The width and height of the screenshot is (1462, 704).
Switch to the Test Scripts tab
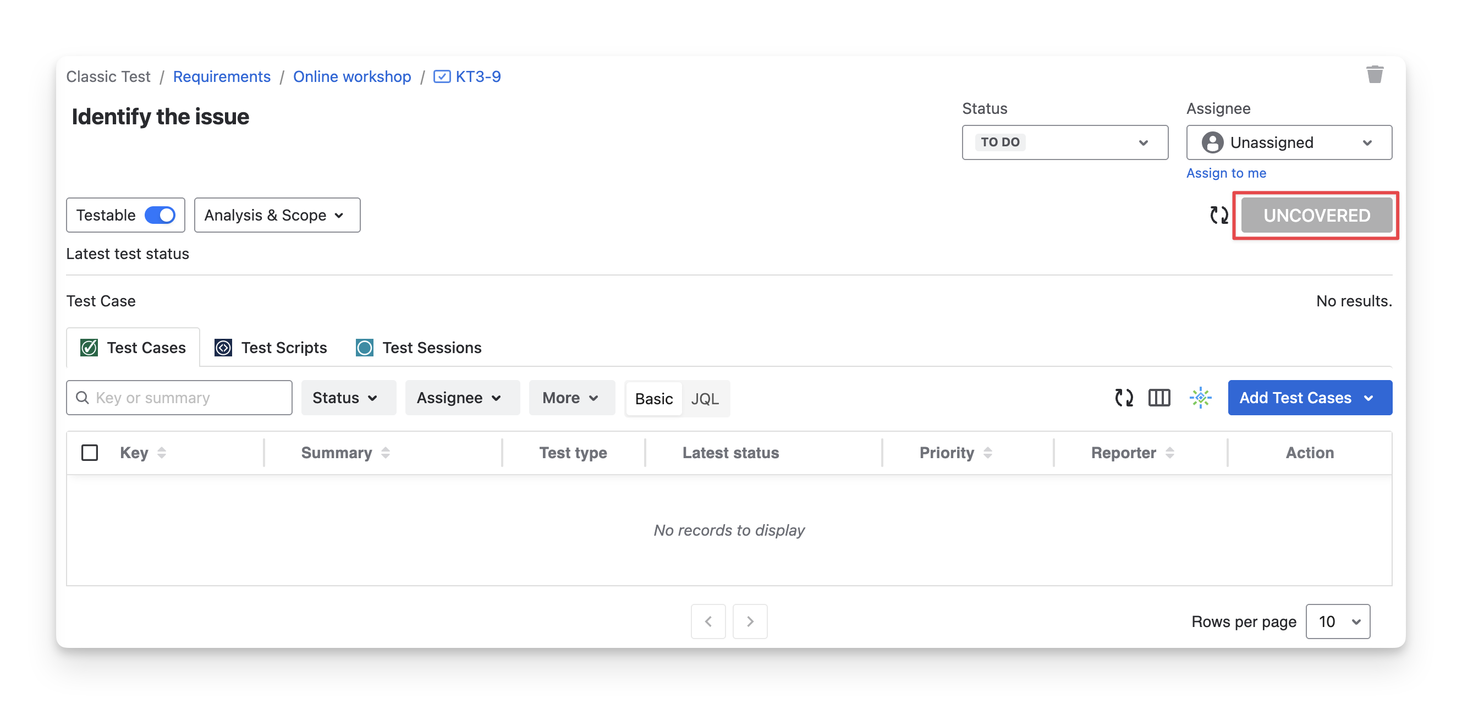click(271, 348)
